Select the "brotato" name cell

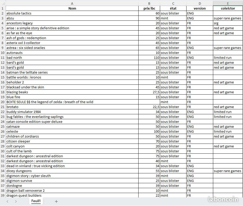(x=72, y=107)
